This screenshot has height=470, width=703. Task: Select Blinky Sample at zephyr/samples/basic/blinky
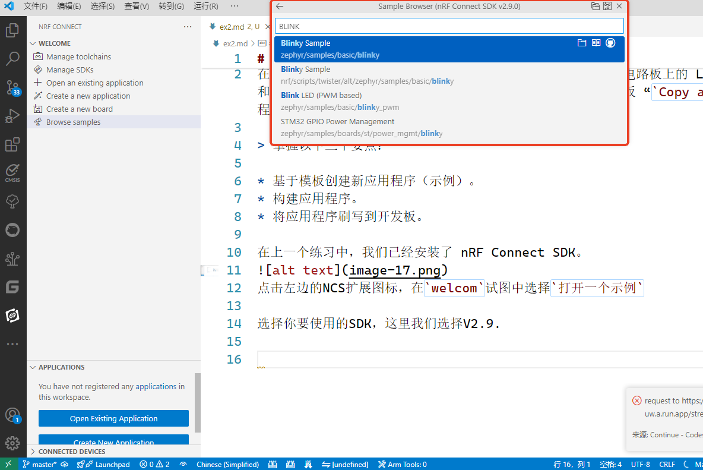pyautogui.click(x=449, y=49)
